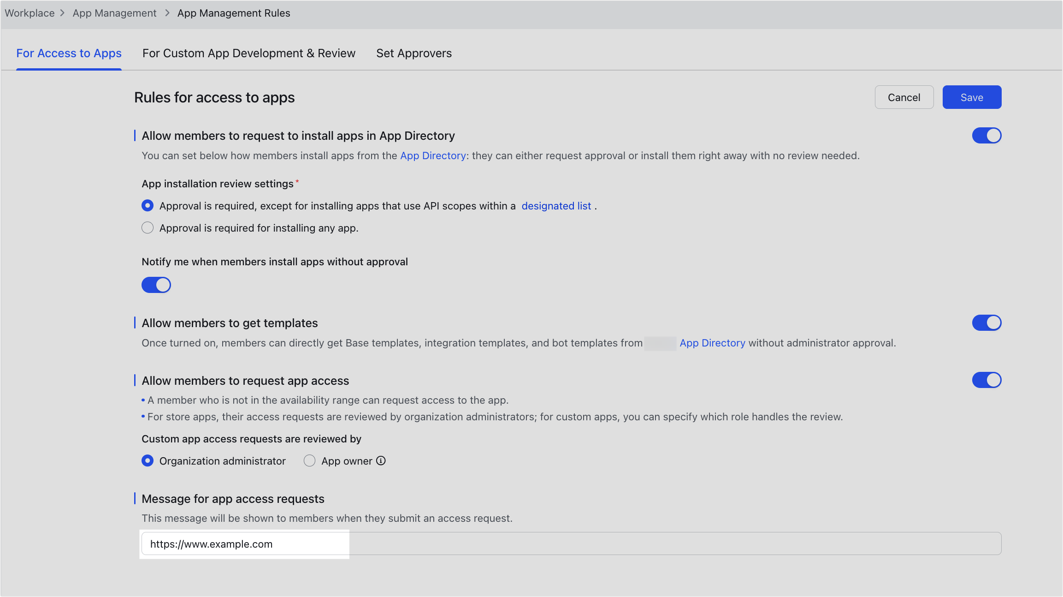Switch to the Set Approvers tab
Image resolution: width=1063 pixels, height=597 pixels.
pos(414,53)
